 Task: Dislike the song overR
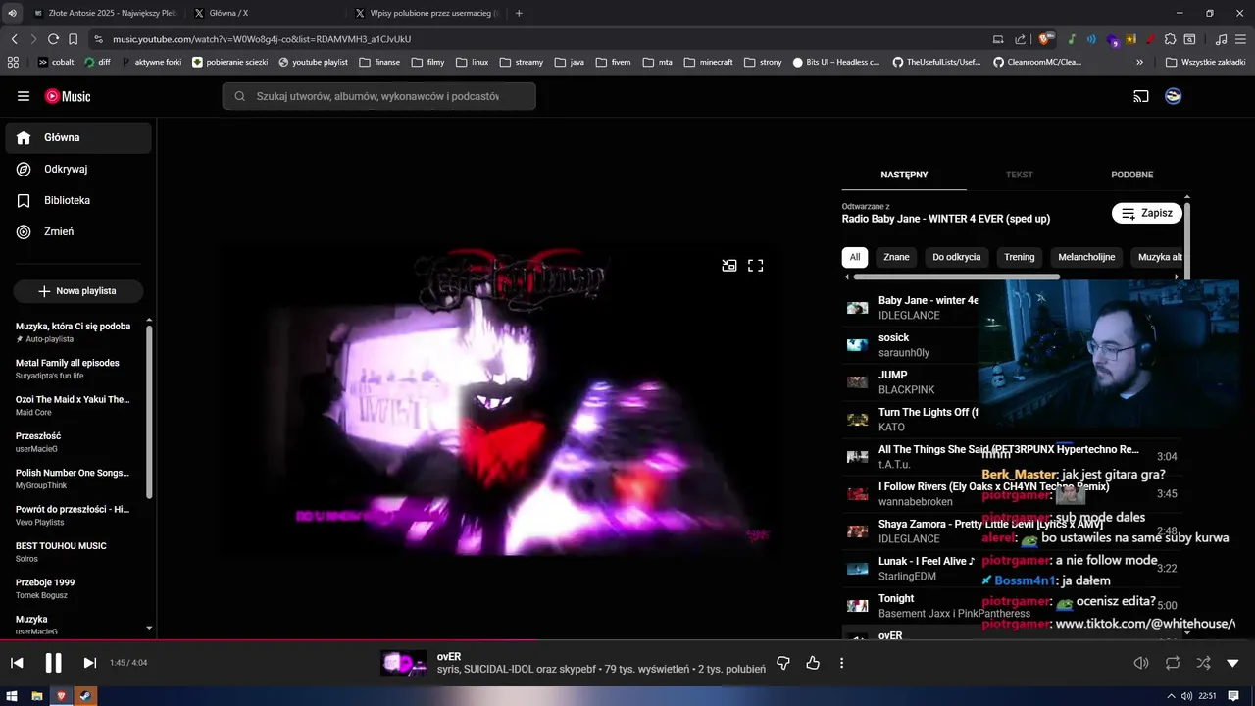[x=783, y=663]
